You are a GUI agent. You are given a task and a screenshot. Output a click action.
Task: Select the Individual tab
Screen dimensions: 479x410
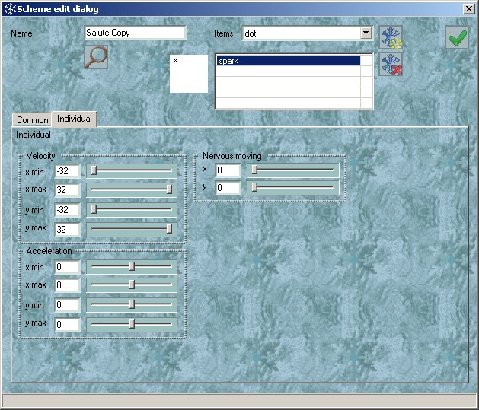click(75, 119)
